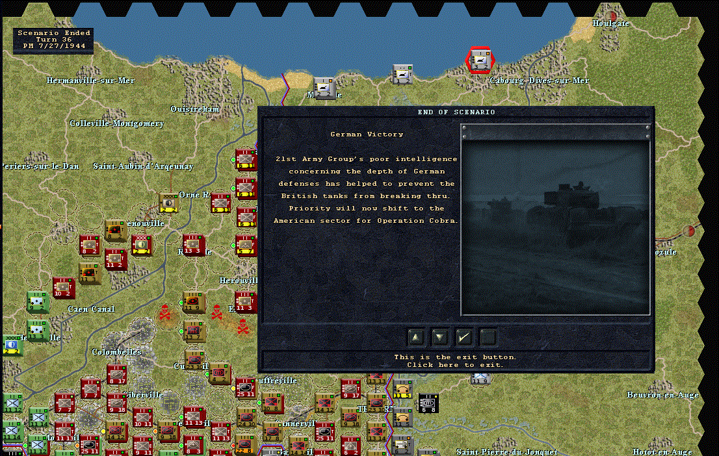This screenshot has width=719, height=456.
Task: Click the Caen Canal map label
Action: tap(91, 309)
